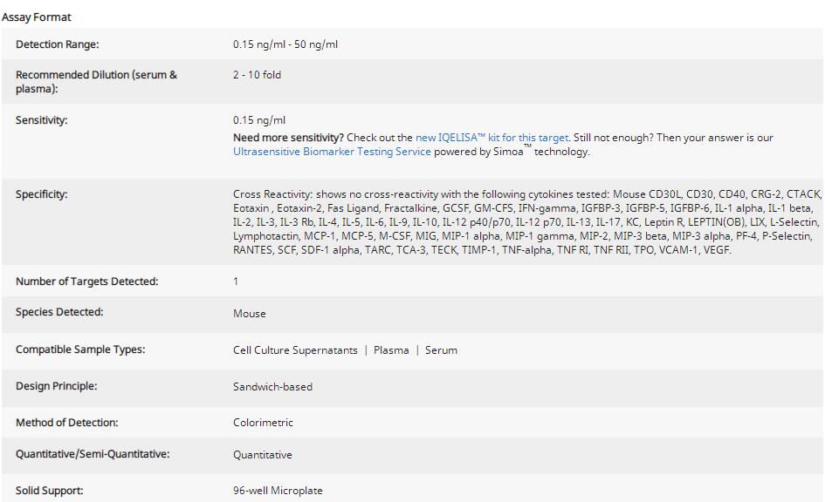Click the Number of Targets Detected label
Image resolution: width=825 pixels, height=502 pixels.
(87, 282)
